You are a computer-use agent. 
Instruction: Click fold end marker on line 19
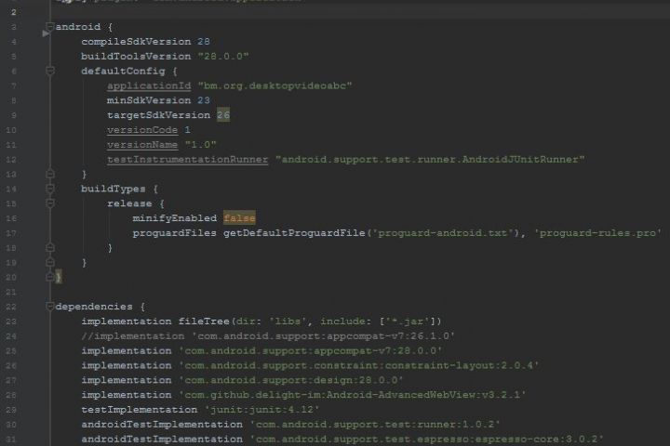[x=50, y=262]
